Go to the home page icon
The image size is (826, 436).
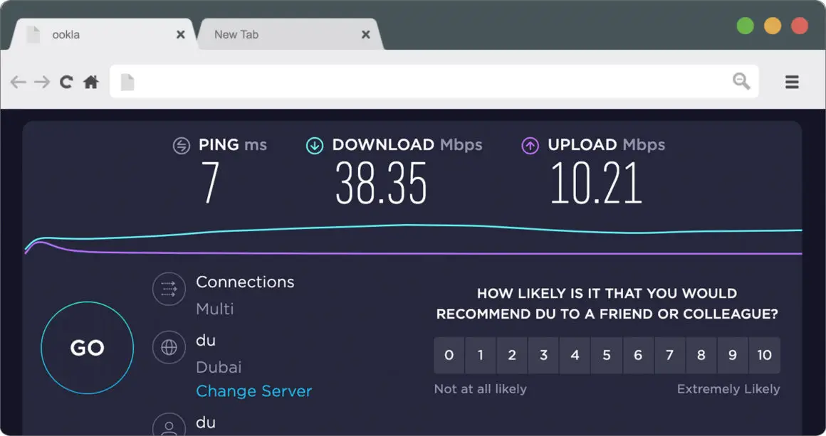91,82
